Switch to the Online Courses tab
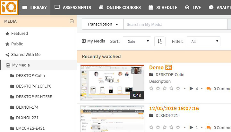231x132 pixels. [120, 7]
